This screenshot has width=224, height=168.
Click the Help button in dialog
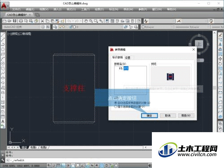coord(186,116)
